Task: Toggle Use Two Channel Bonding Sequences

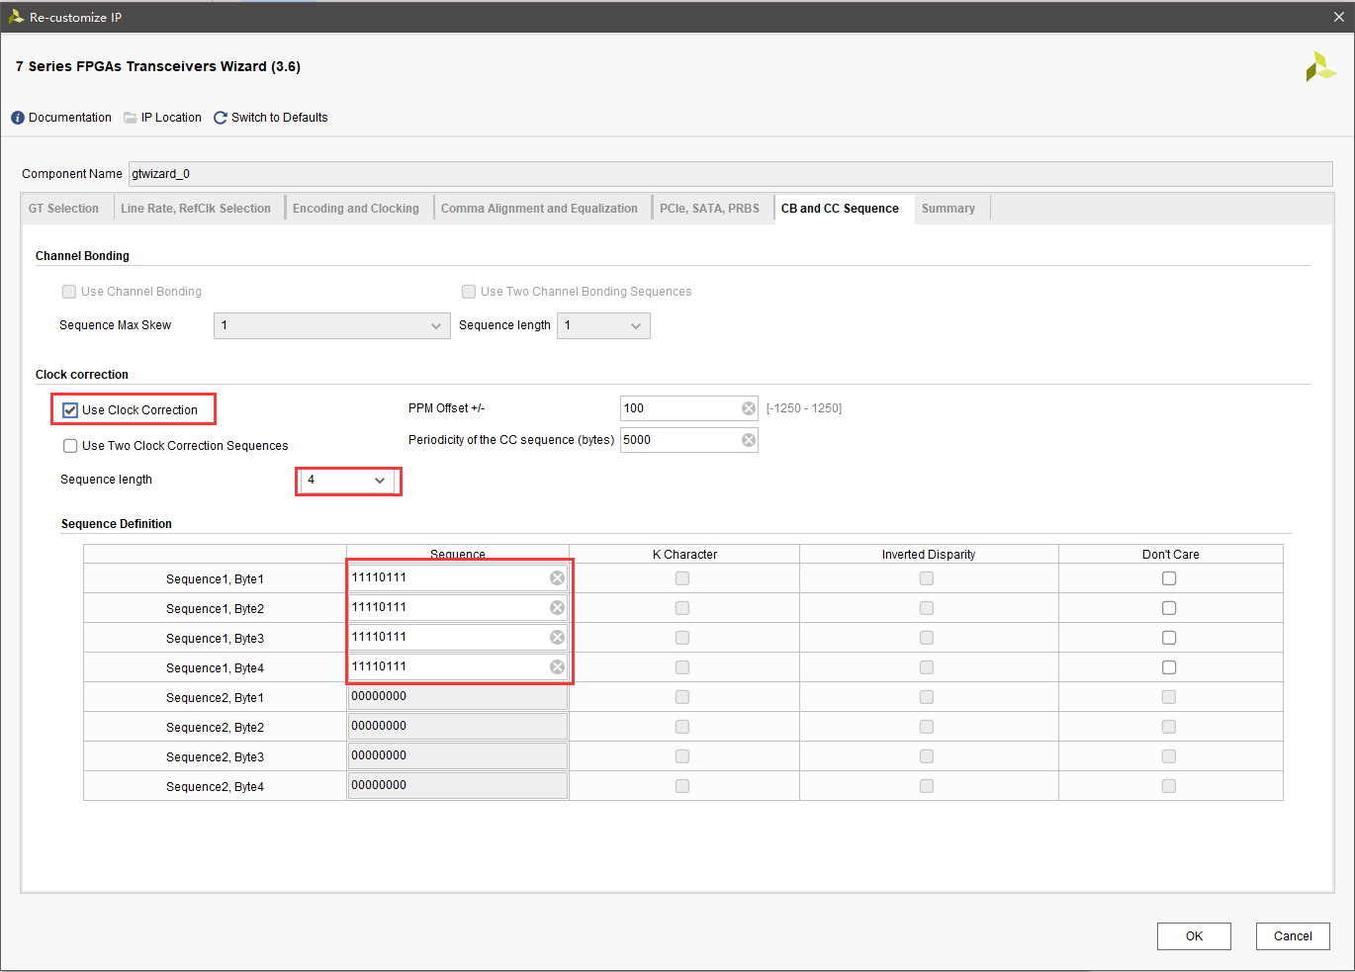Action: (x=469, y=292)
